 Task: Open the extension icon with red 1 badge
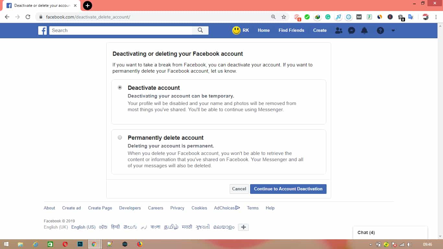click(297, 17)
